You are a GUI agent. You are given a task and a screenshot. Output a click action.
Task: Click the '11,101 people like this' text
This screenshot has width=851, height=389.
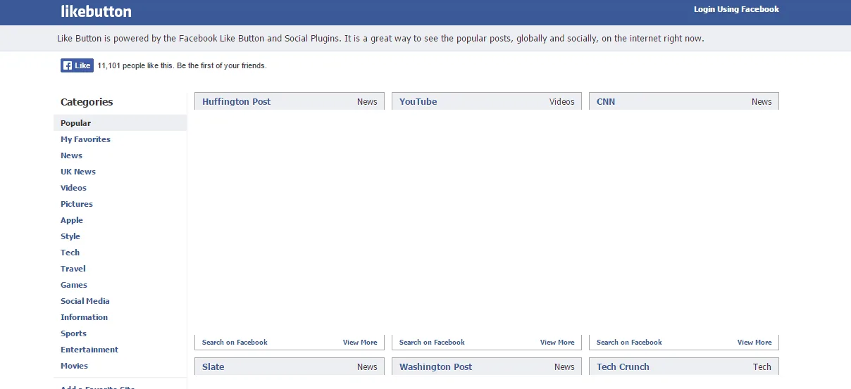pos(182,65)
